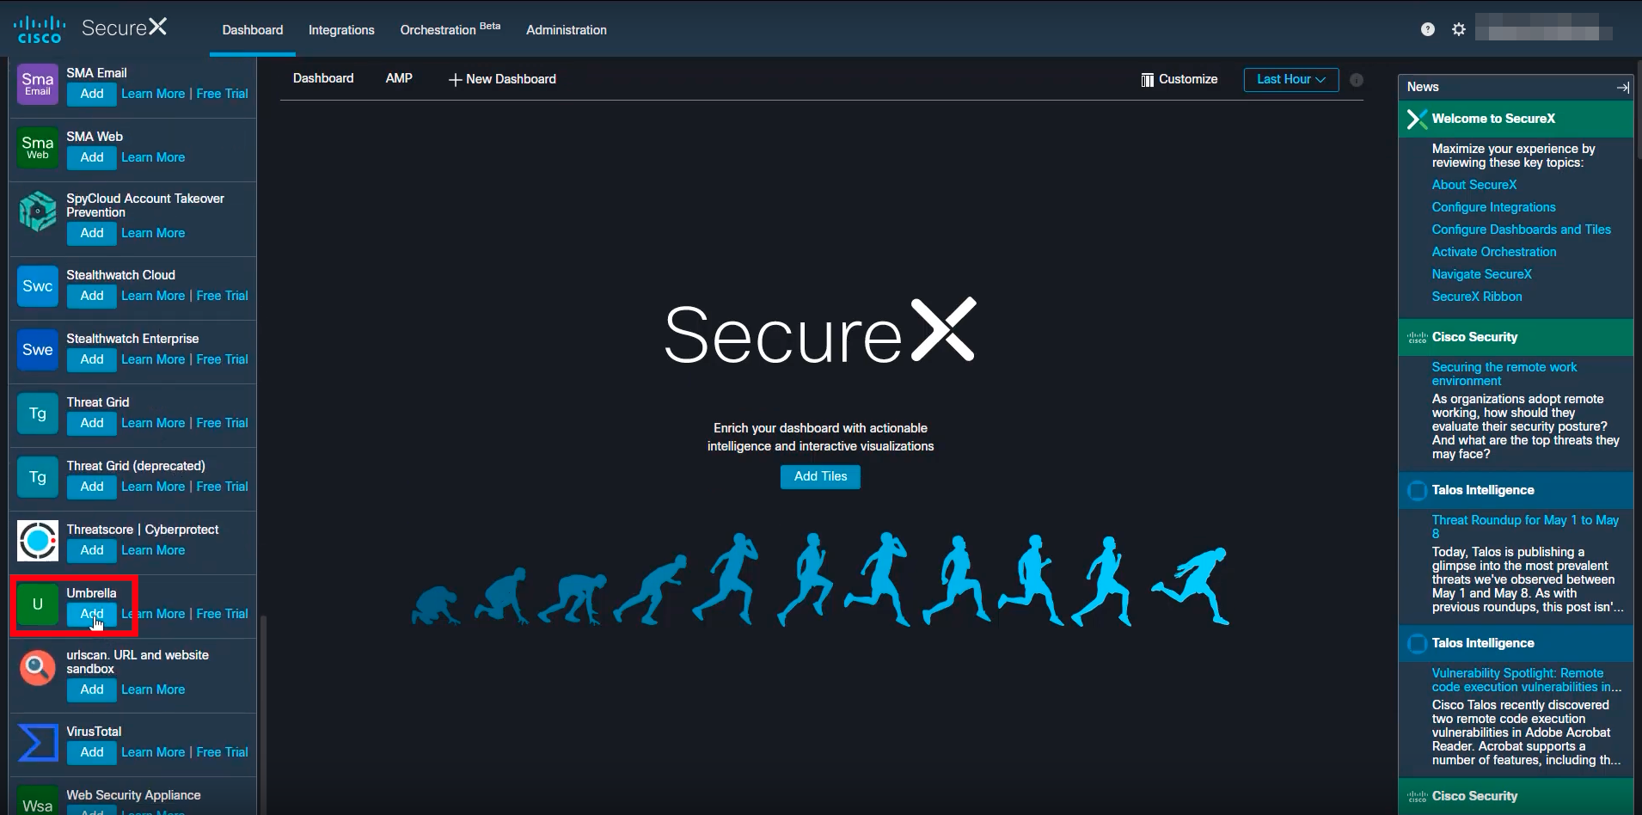
Task: Open the Activate Orchestration link
Action: click(x=1493, y=251)
